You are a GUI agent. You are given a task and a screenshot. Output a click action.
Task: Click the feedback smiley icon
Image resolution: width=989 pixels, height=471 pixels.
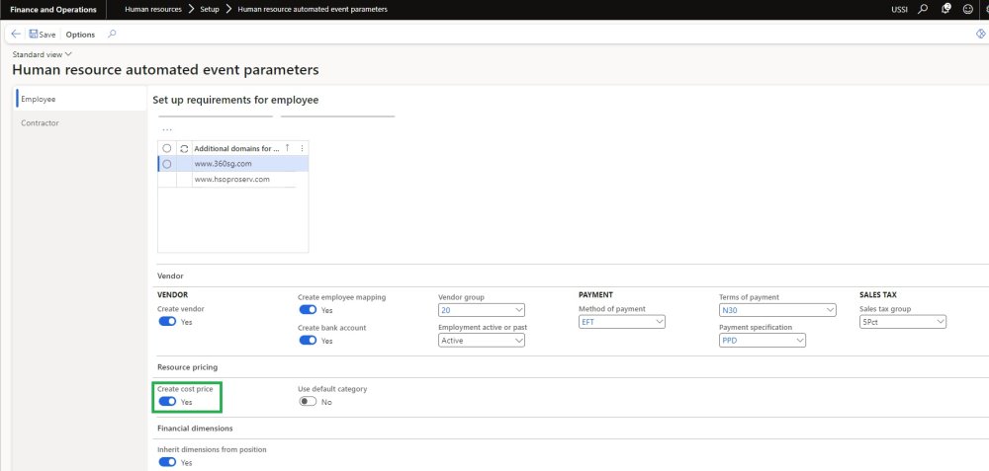(x=967, y=9)
